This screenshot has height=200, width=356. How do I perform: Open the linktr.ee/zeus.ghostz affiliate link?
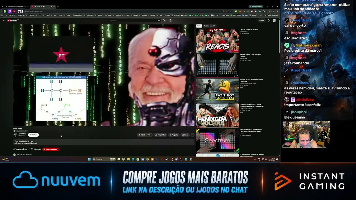point(308,13)
